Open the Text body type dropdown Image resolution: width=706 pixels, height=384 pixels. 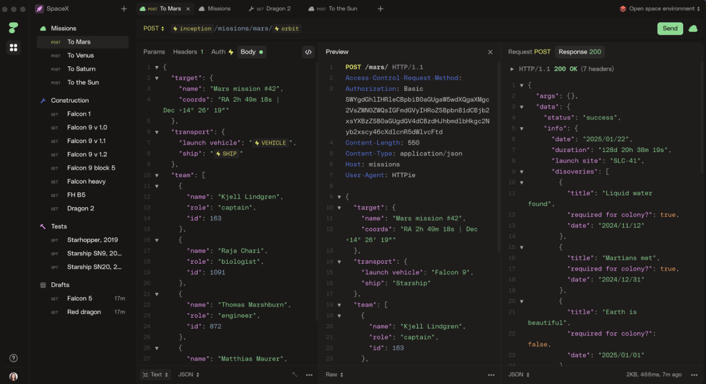pos(155,375)
